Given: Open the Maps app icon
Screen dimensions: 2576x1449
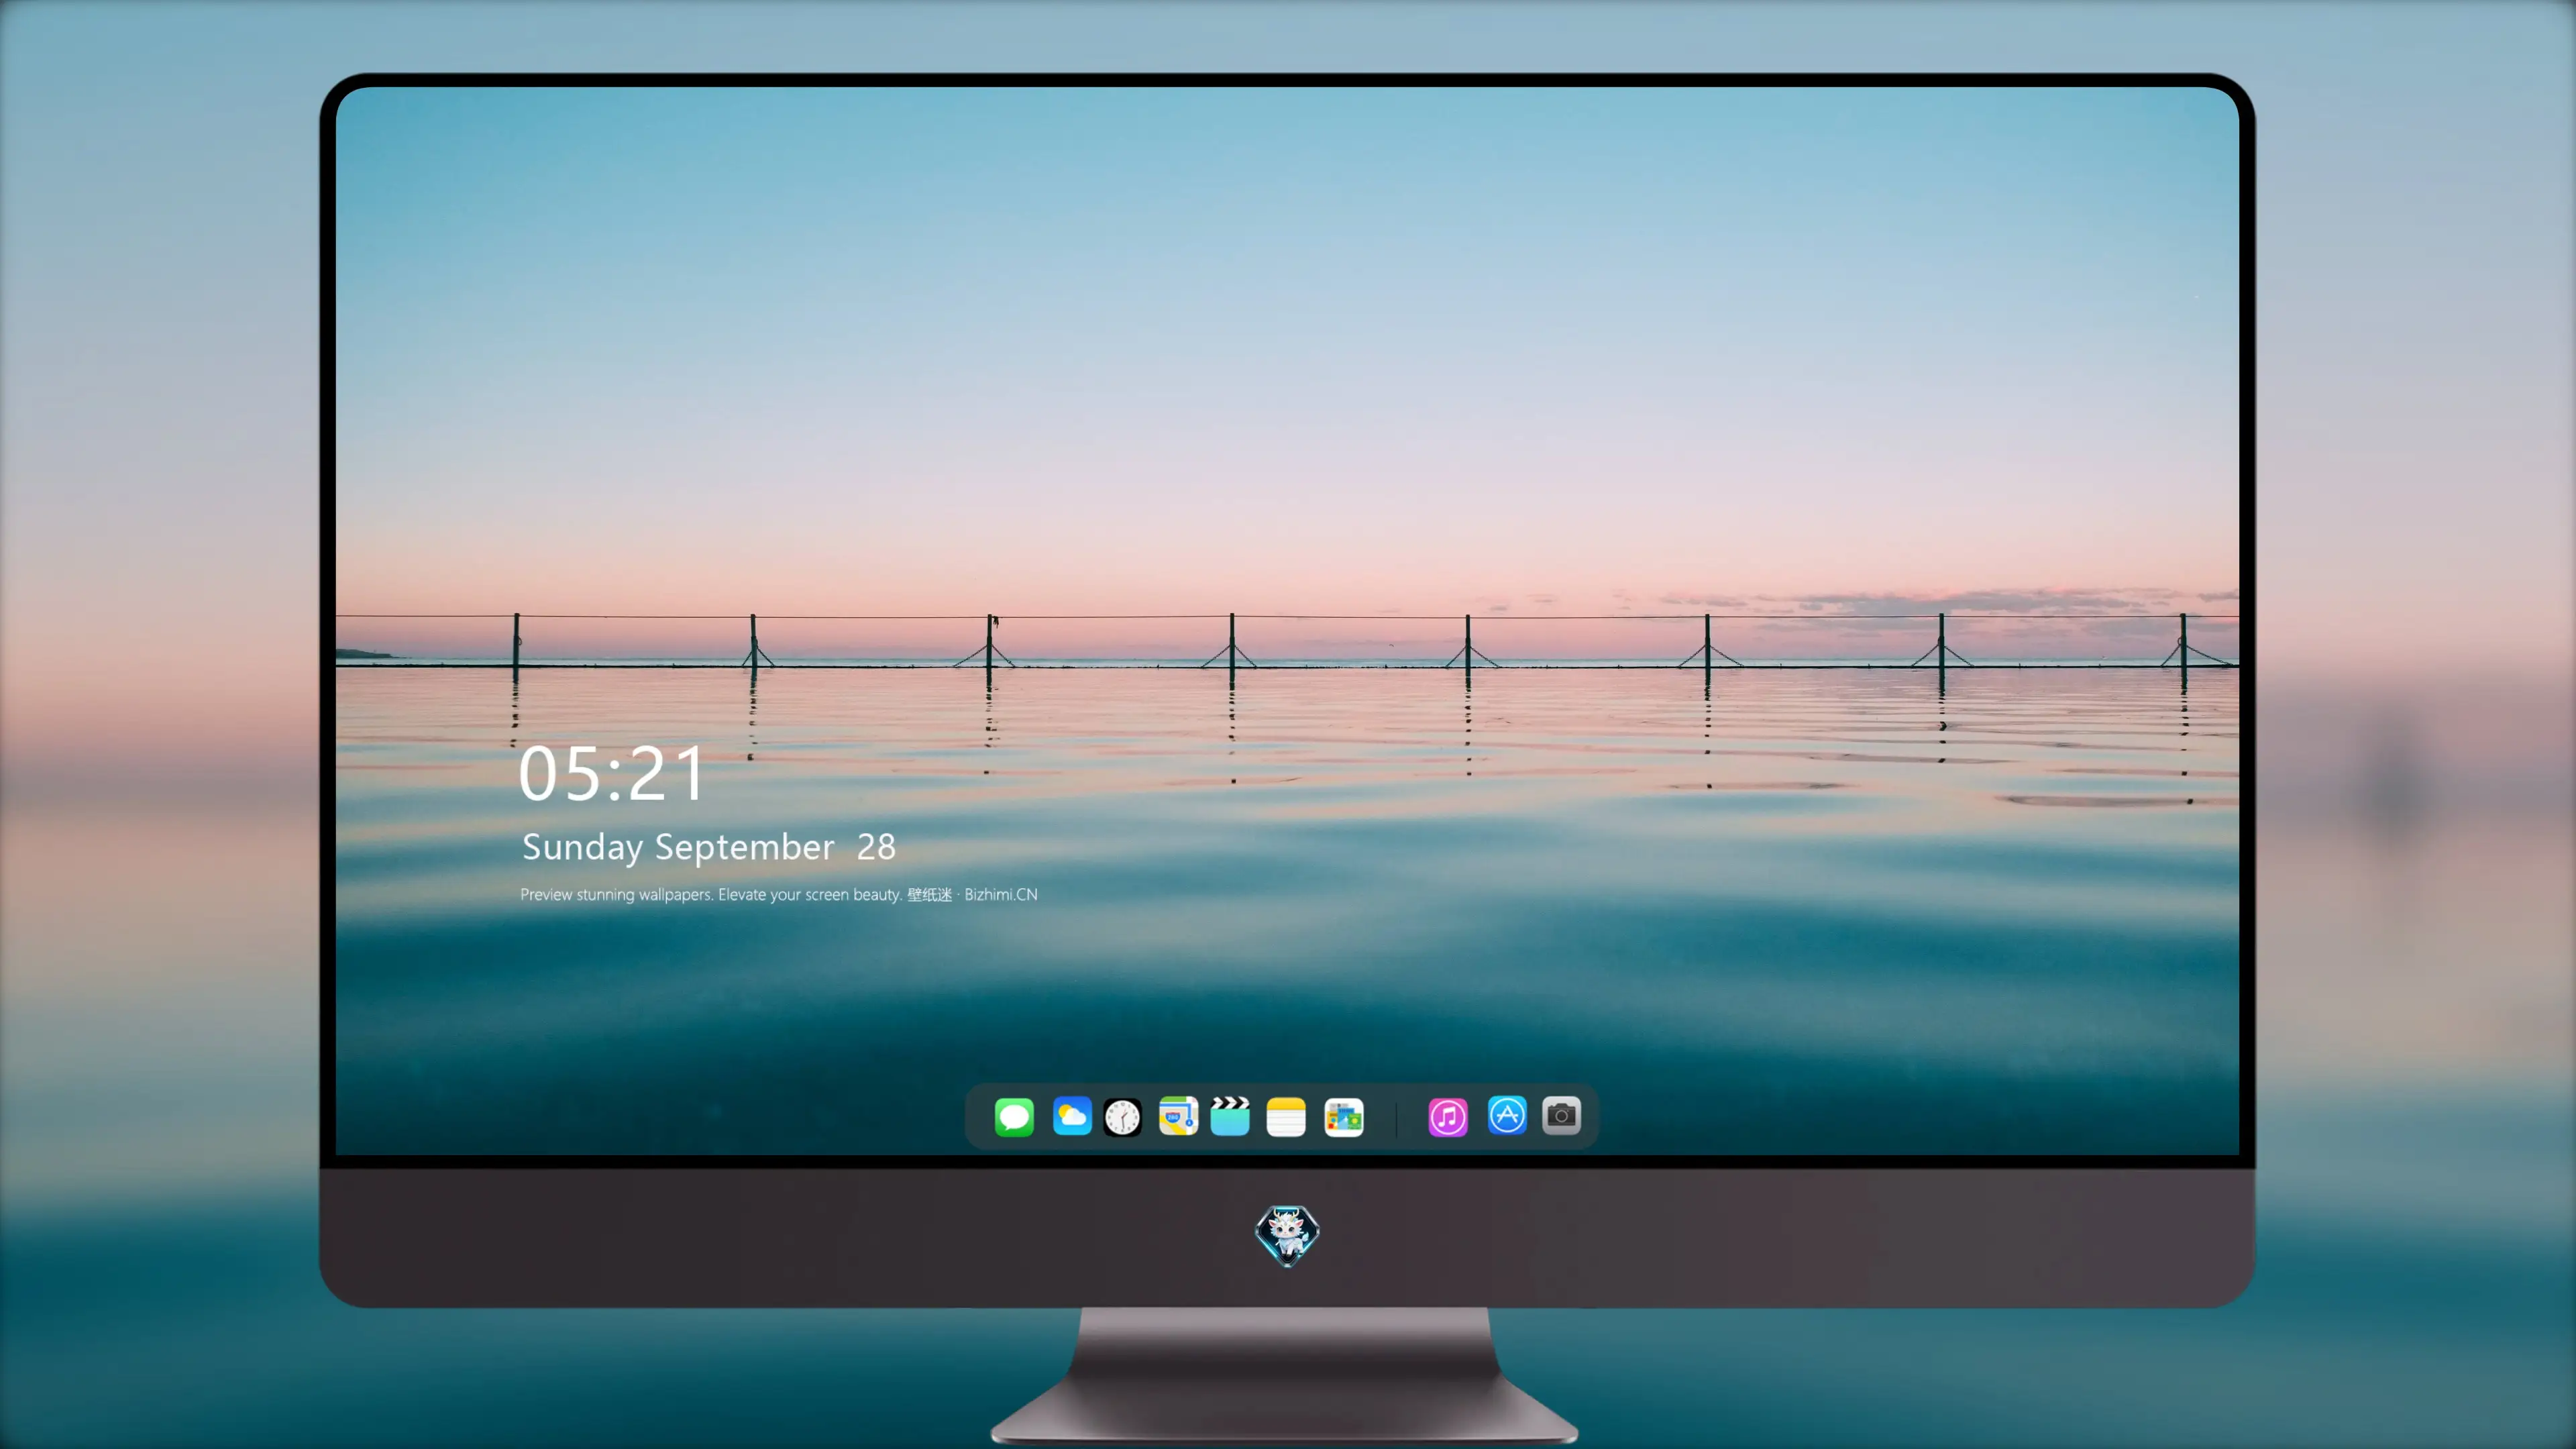Looking at the screenshot, I should (x=1178, y=1116).
